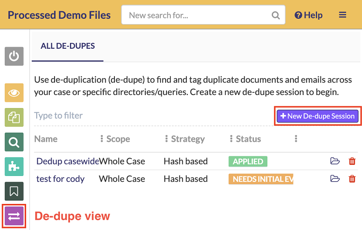Viewport: 362px width, 230px height.
Task: Delete the Dedup casewide session
Action: coord(352,161)
